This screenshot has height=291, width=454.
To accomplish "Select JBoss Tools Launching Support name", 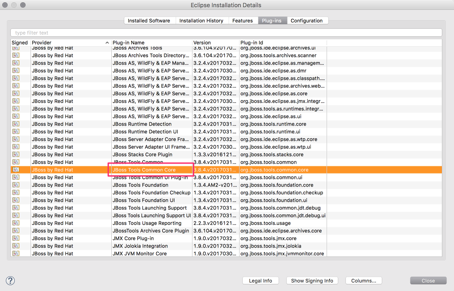I will coord(150,208).
